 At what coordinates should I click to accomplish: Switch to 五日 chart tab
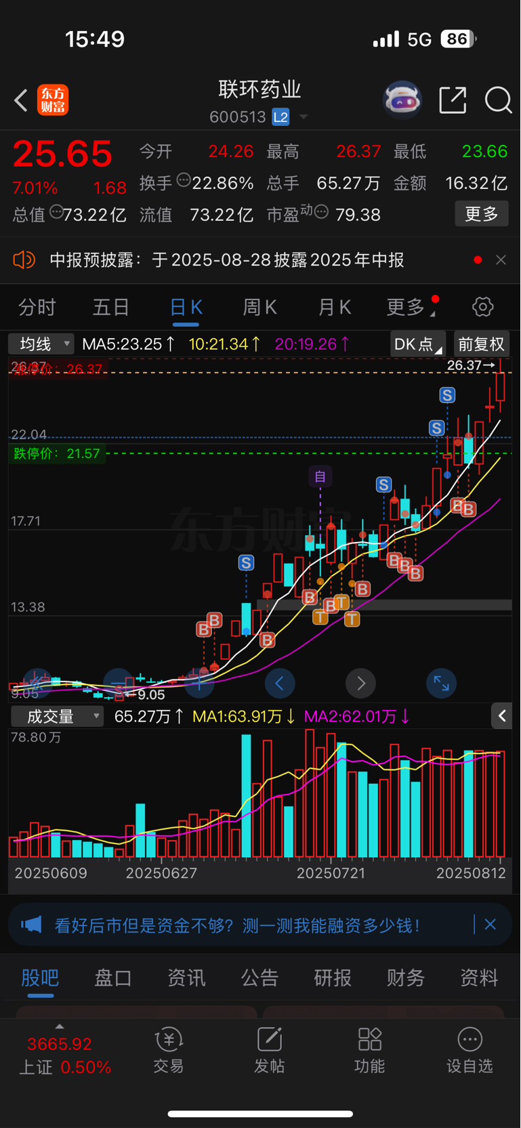[x=111, y=308]
